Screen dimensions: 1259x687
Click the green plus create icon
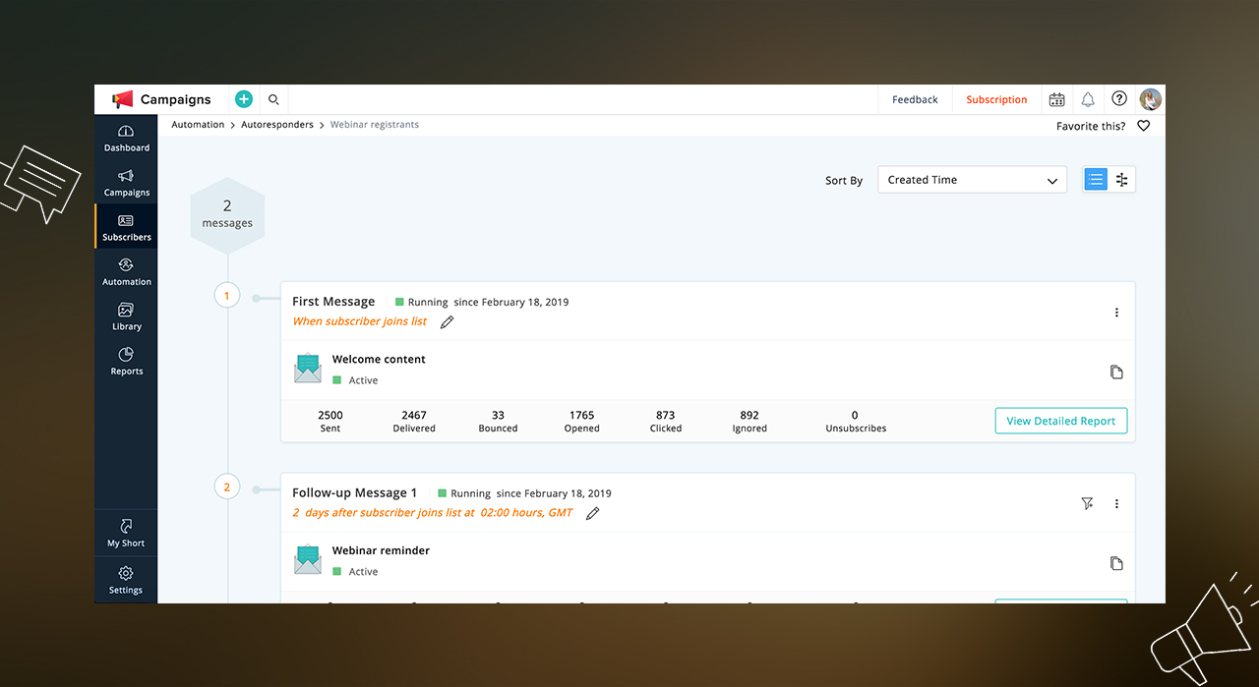[244, 99]
